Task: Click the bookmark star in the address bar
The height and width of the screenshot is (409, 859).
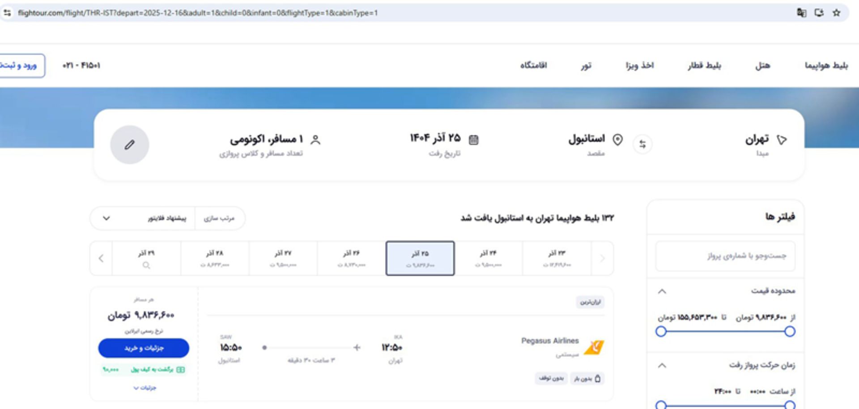Action: point(836,13)
